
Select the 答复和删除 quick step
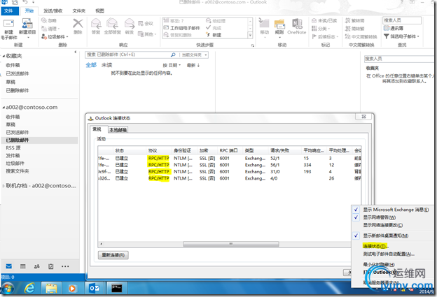(x=178, y=35)
